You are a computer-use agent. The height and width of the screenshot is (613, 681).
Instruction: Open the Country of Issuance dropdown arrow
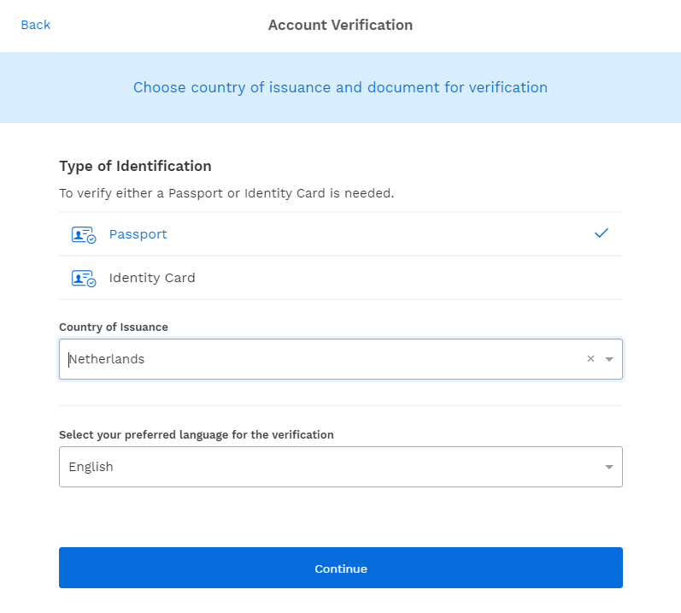pyautogui.click(x=609, y=359)
